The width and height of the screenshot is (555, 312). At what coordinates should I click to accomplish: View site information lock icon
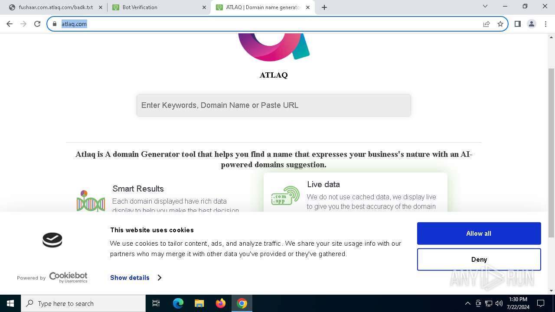[x=55, y=24]
